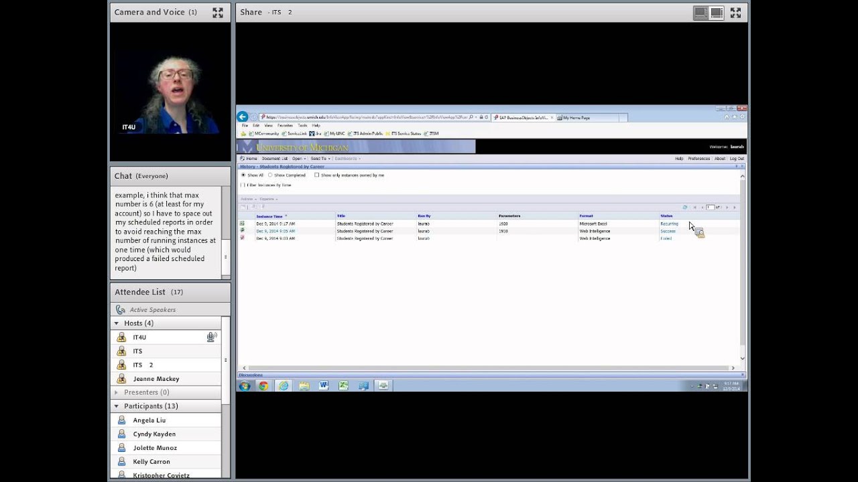
Task: Select the left layout view in the Share pod
Action: coord(701,12)
